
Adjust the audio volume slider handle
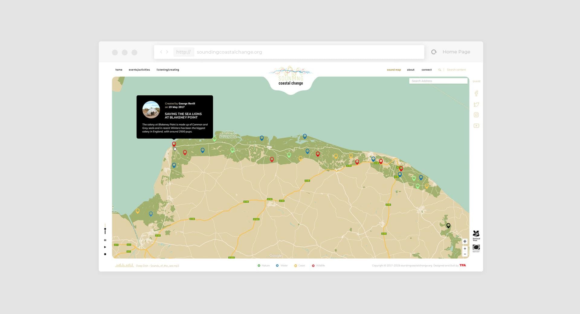tap(105, 229)
